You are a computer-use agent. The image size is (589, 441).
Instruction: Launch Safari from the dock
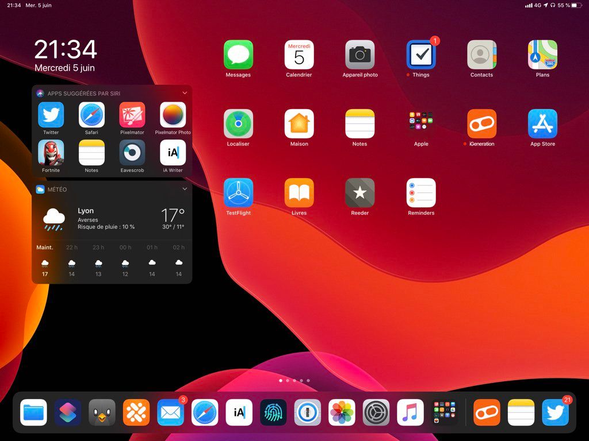pos(205,412)
